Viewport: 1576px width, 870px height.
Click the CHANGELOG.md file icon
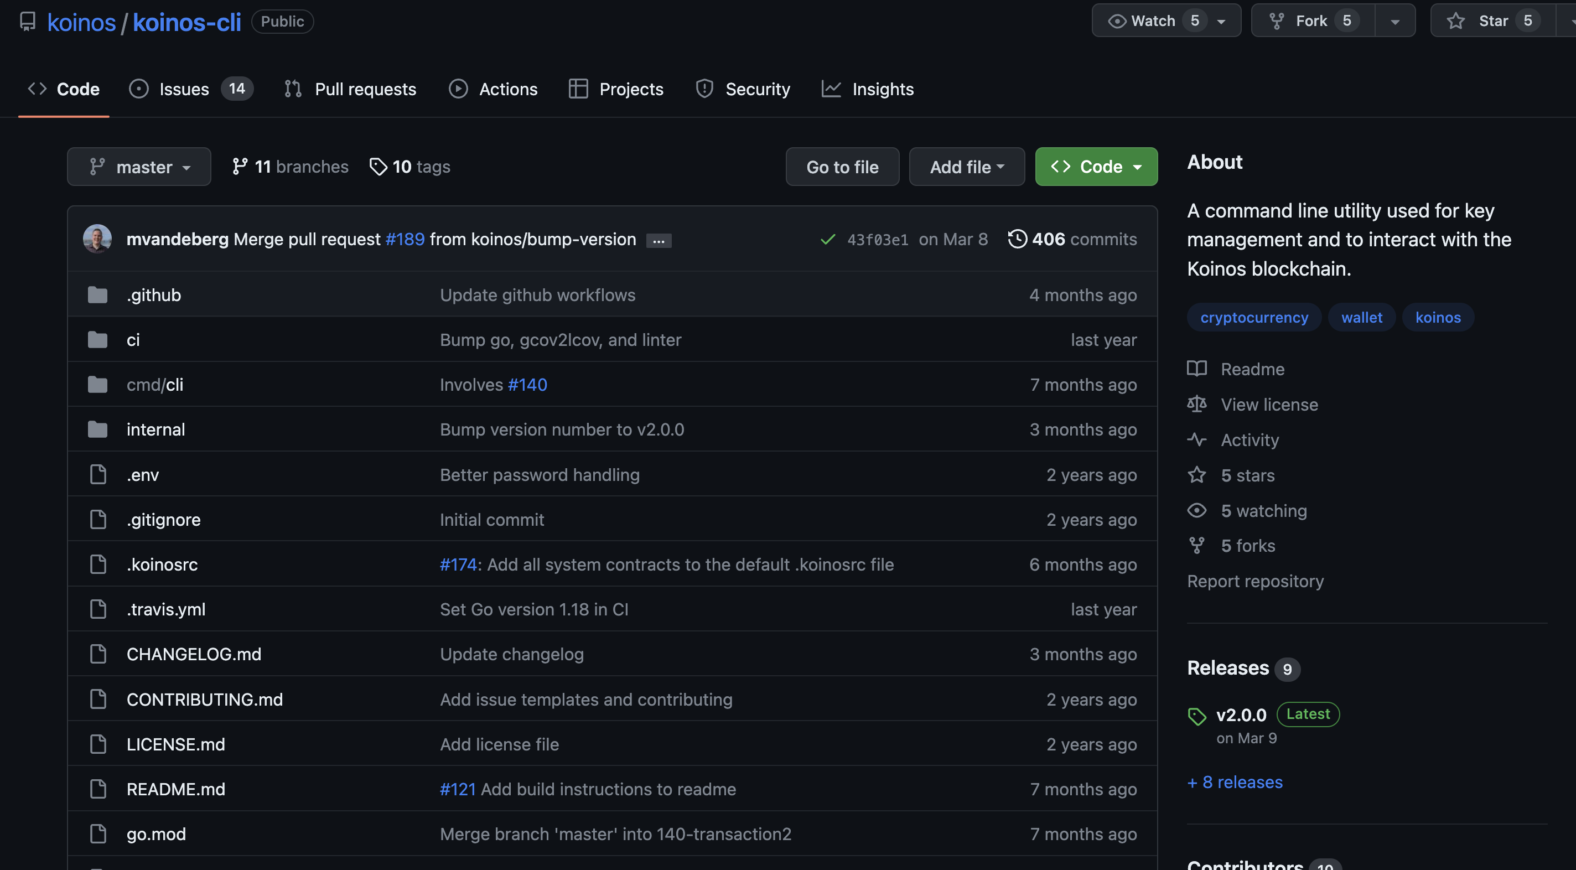(98, 654)
